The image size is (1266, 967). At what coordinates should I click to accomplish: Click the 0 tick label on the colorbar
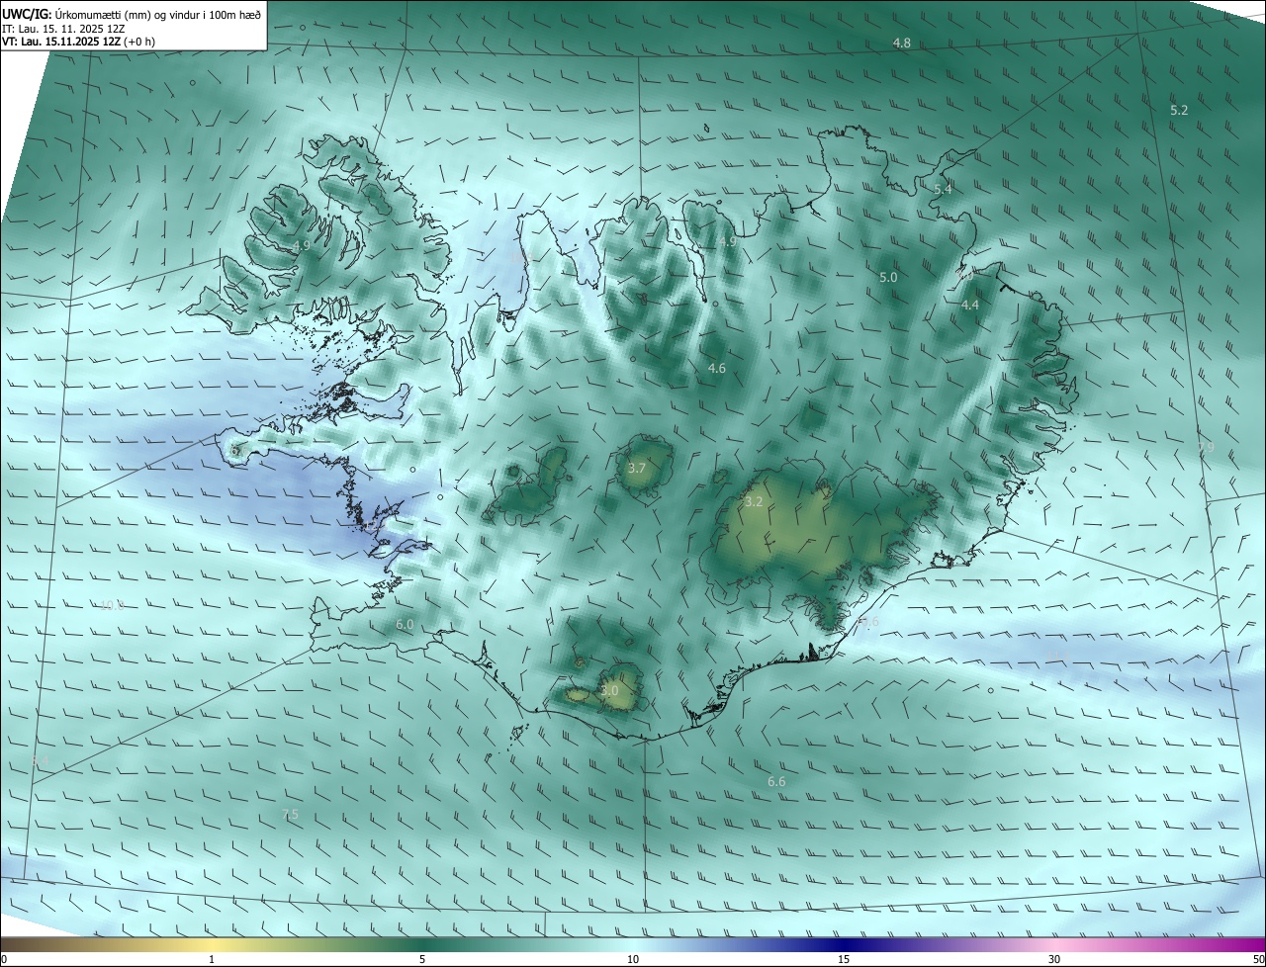[x=4, y=960]
